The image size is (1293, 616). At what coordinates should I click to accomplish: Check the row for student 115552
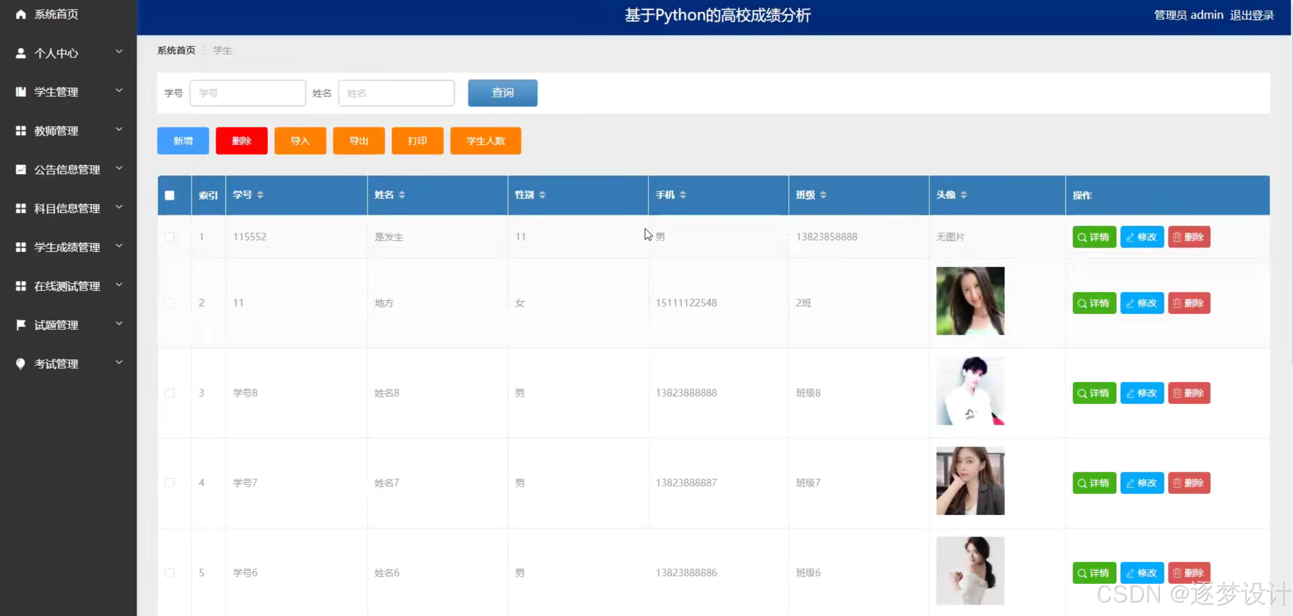pyautogui.click(x=170, y=237)
